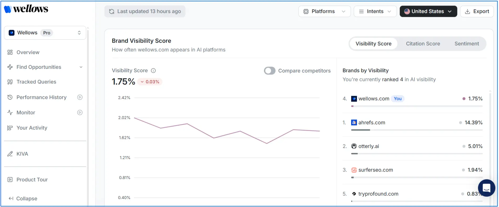
Task: Click the Your Activity icon
Action: pyautogui.click(x=10, y=128)
